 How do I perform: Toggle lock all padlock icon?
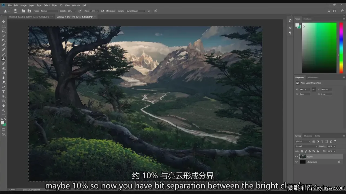[318, 151]
